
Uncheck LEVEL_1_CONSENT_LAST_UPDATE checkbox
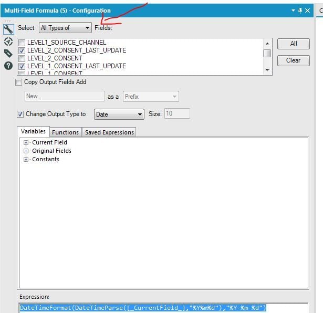click(22, 66)
